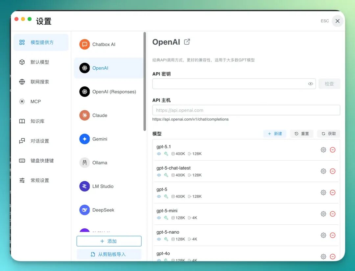Select the Ollama provider icon

click(x=84, y=163)
